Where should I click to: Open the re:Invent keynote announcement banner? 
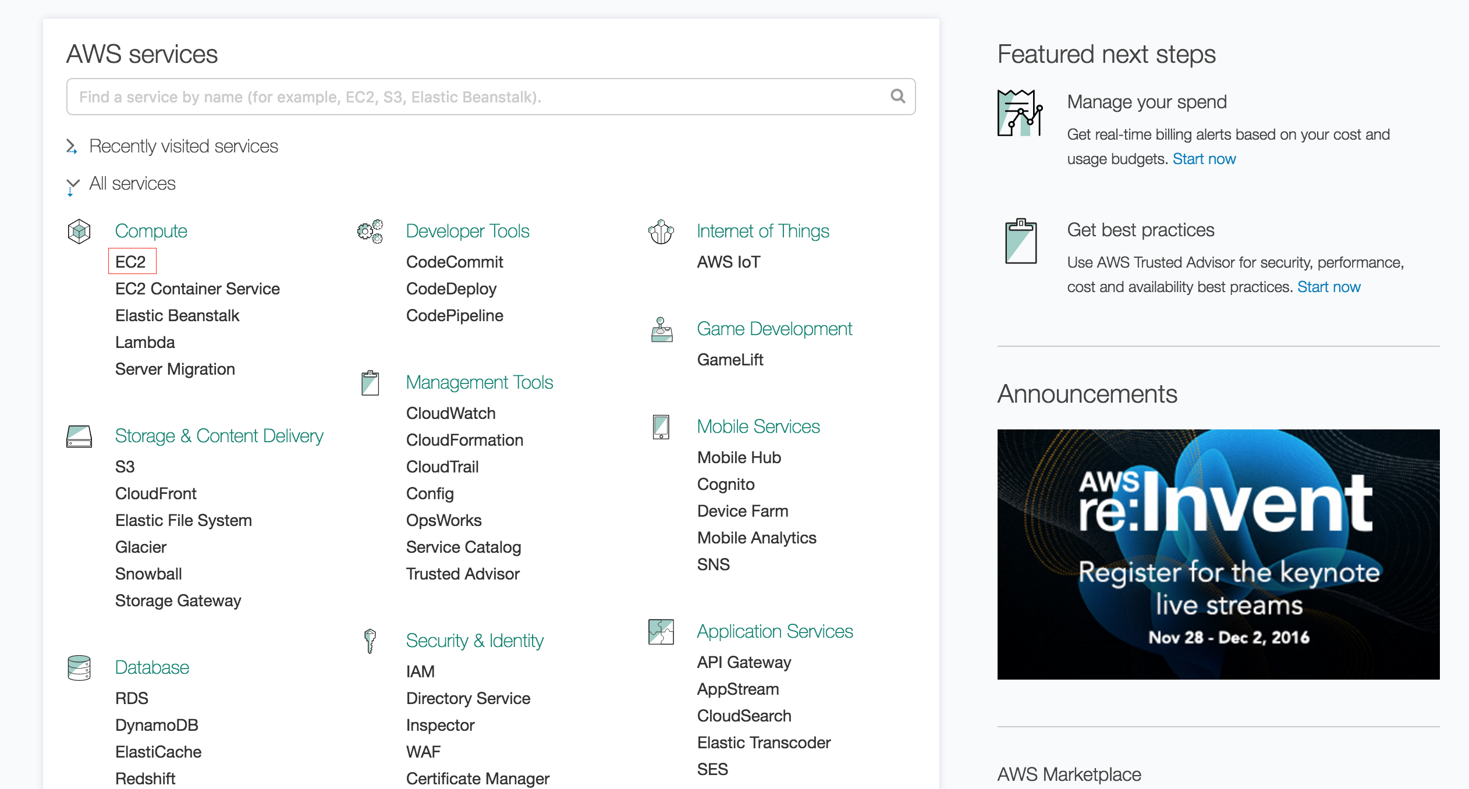[x=1219, y=555]
